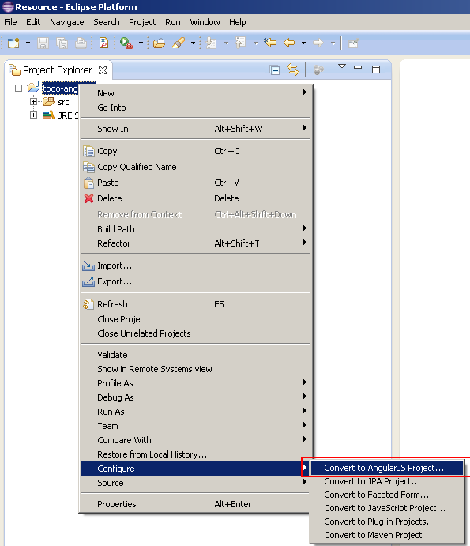Viewport: 470px width, 546px height.
Task: Choose Copy in the context menu
Action: tap(195, 151)
